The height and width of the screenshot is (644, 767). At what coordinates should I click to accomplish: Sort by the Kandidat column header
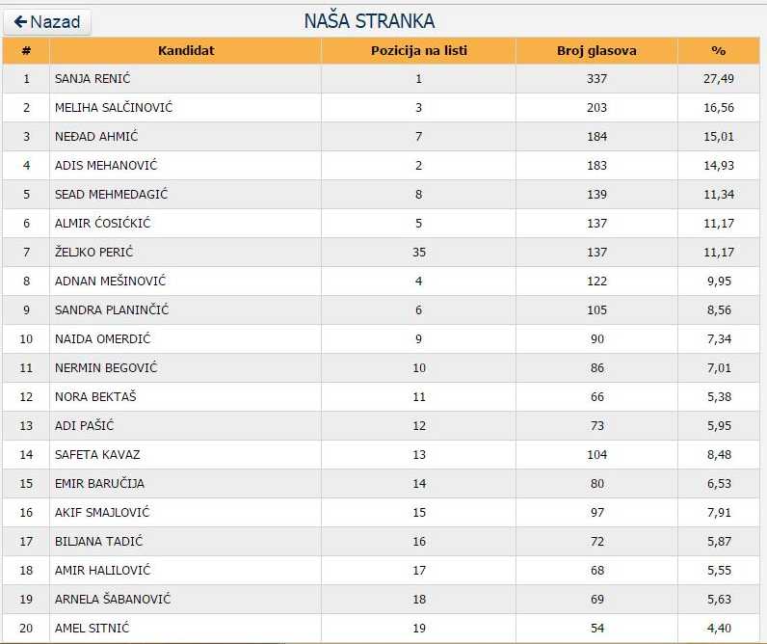click(186, 50)
